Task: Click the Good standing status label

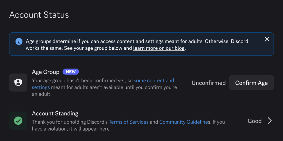Action: [x=255, y=121]
